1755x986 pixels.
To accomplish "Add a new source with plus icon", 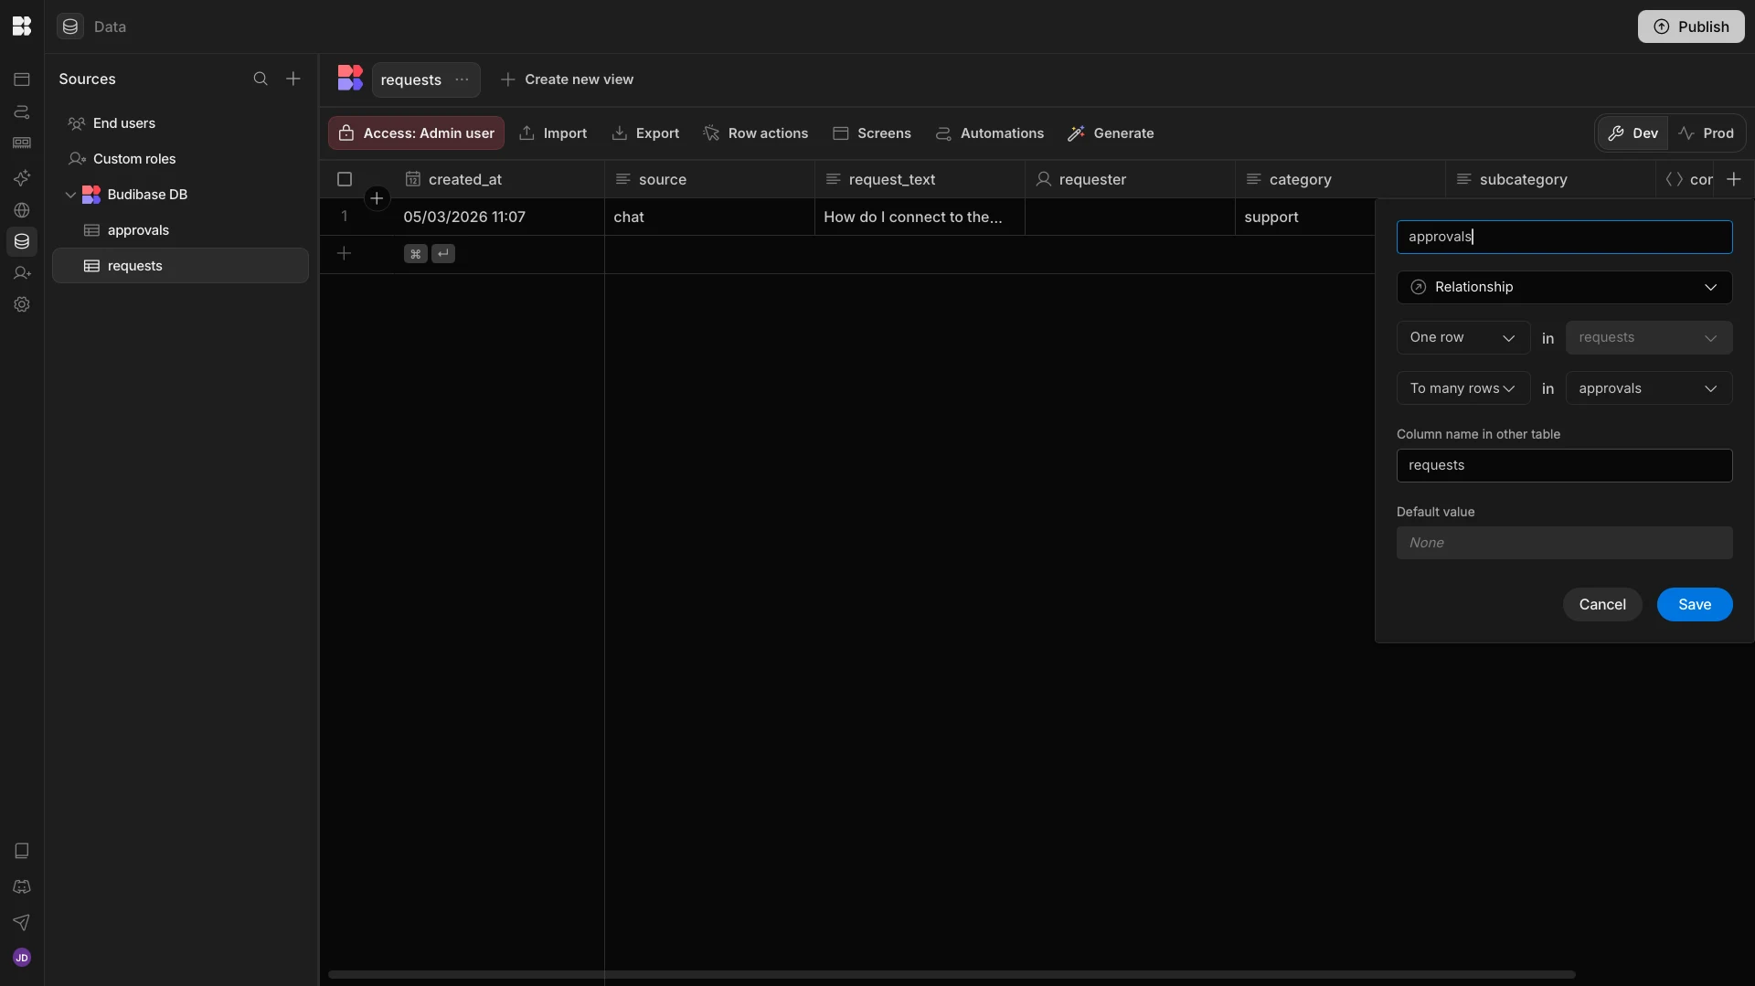I will (293, 79).
